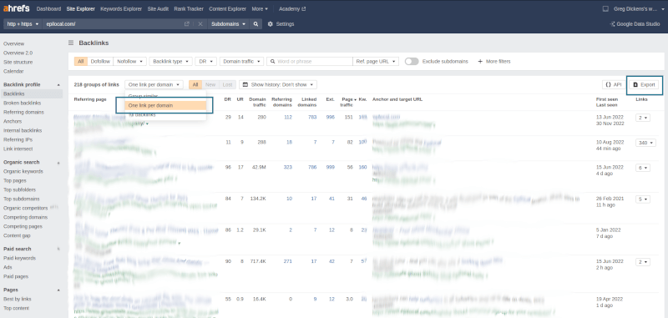Open the Nofollow dropdown
Viewport: 668px width, 318px height.
click(130, 61)
